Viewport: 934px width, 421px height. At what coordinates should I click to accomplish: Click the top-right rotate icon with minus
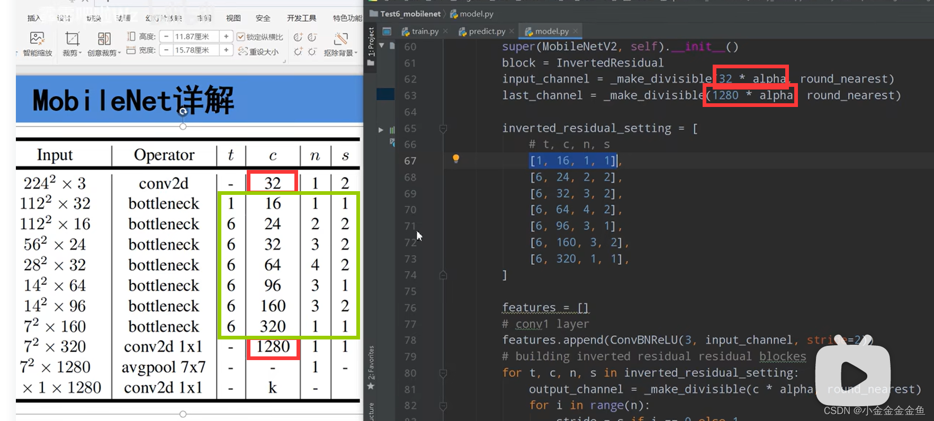click(x=312, y=37)
